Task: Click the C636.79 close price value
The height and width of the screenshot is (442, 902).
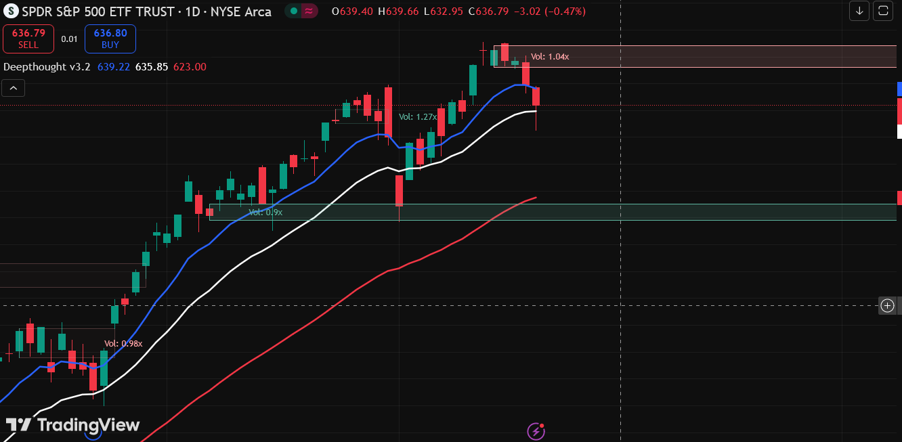Action: point(489,12)
